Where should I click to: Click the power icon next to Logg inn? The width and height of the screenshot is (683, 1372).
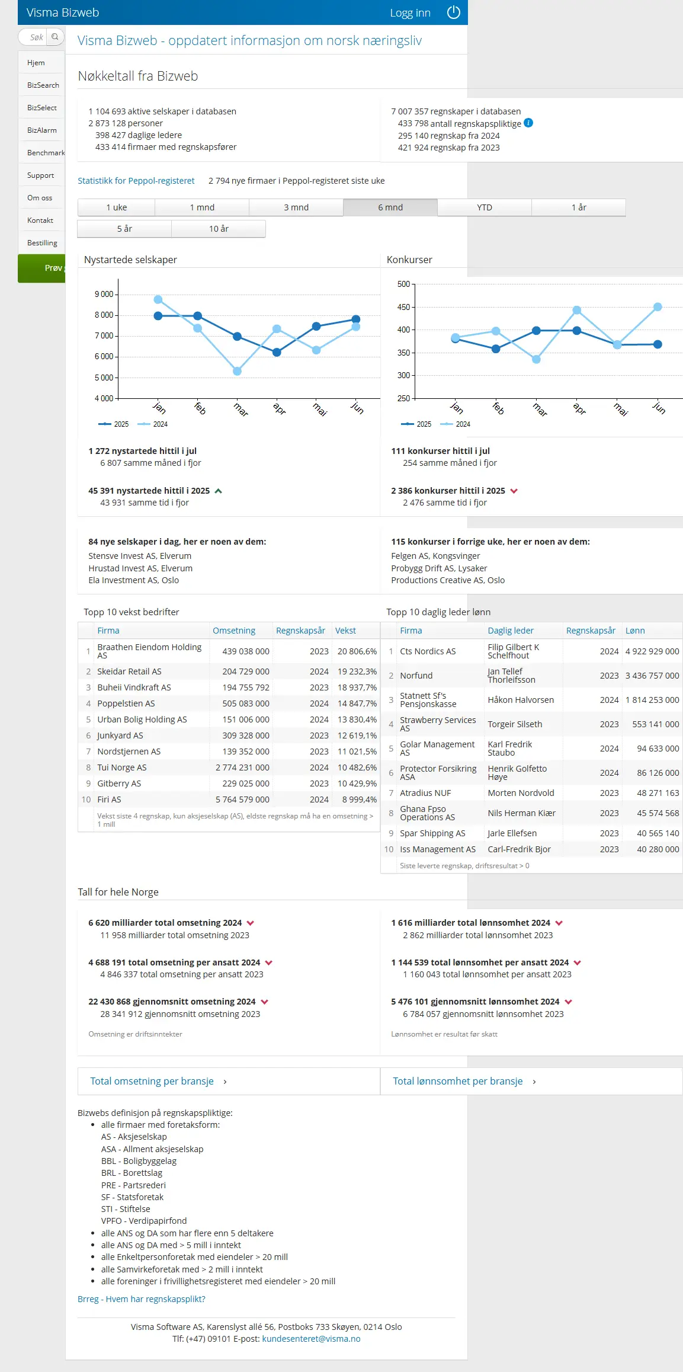click(454, 12)
